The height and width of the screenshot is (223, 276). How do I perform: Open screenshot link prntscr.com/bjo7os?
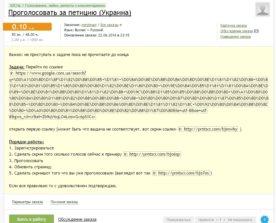(x=184, y=173)
